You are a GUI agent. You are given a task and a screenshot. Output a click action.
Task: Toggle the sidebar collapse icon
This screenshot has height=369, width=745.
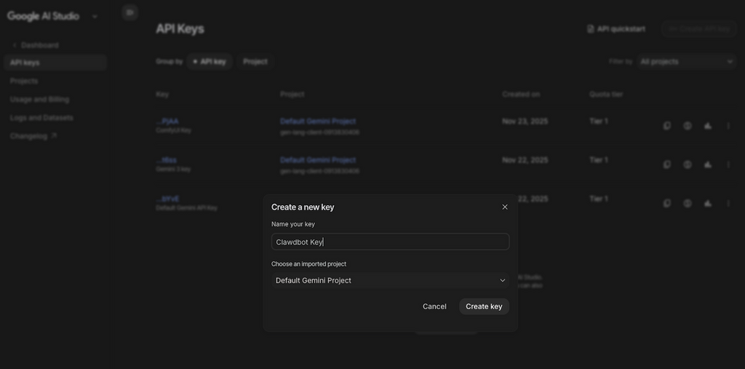(x=130, y=12)
